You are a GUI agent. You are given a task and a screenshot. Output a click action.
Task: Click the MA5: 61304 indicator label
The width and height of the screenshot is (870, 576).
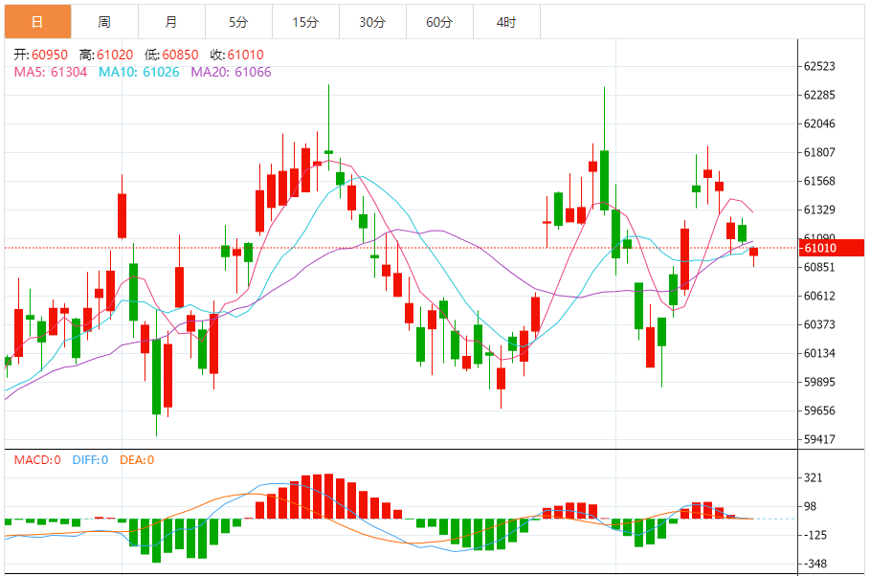point(51,72)
